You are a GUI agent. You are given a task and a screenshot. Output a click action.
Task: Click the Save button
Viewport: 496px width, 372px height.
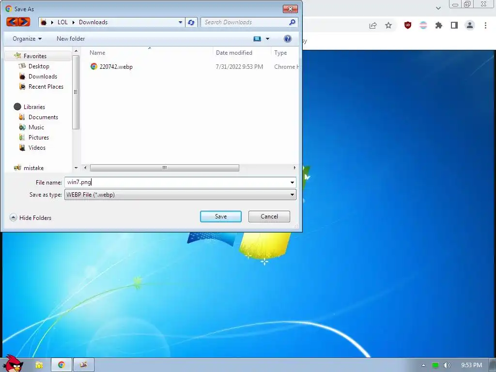coord(221,217)
